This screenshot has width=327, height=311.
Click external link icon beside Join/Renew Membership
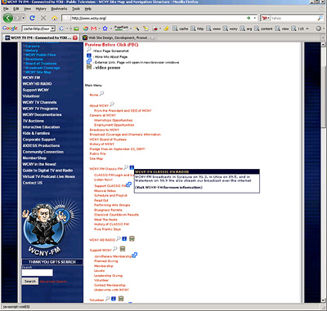click(x=135, y=255)
